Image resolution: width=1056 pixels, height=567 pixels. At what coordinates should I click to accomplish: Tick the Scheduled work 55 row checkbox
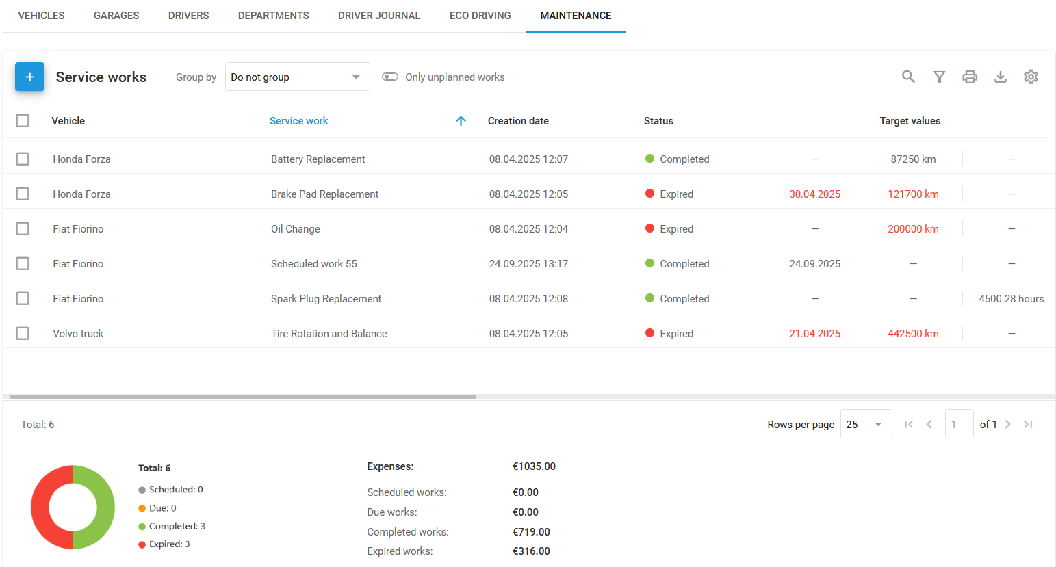[x=23, y=263]
